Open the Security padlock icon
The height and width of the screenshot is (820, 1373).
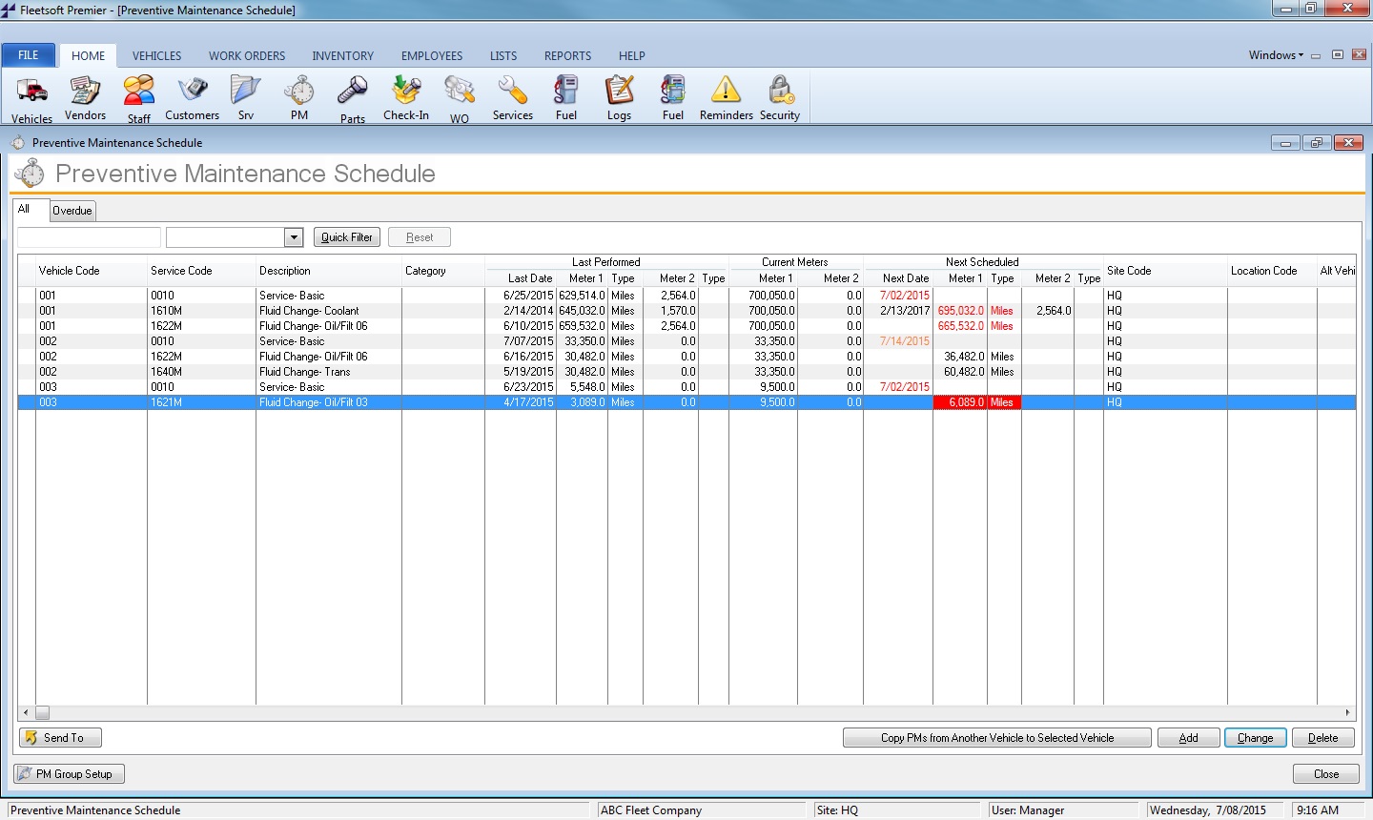click(780, 99)
